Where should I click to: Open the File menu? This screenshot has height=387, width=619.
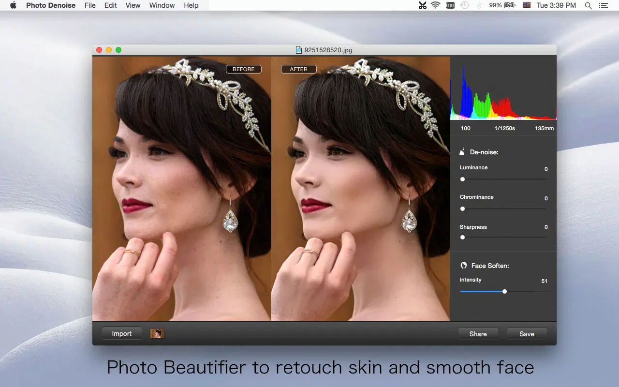(90, 5)
